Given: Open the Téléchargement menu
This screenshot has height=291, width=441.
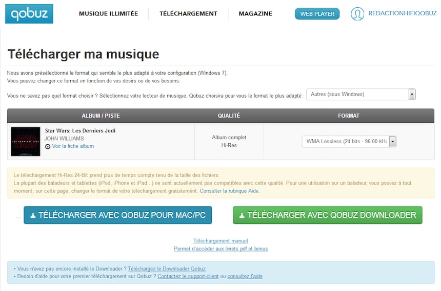Looking at the screenshot, I should pos(188,13).
